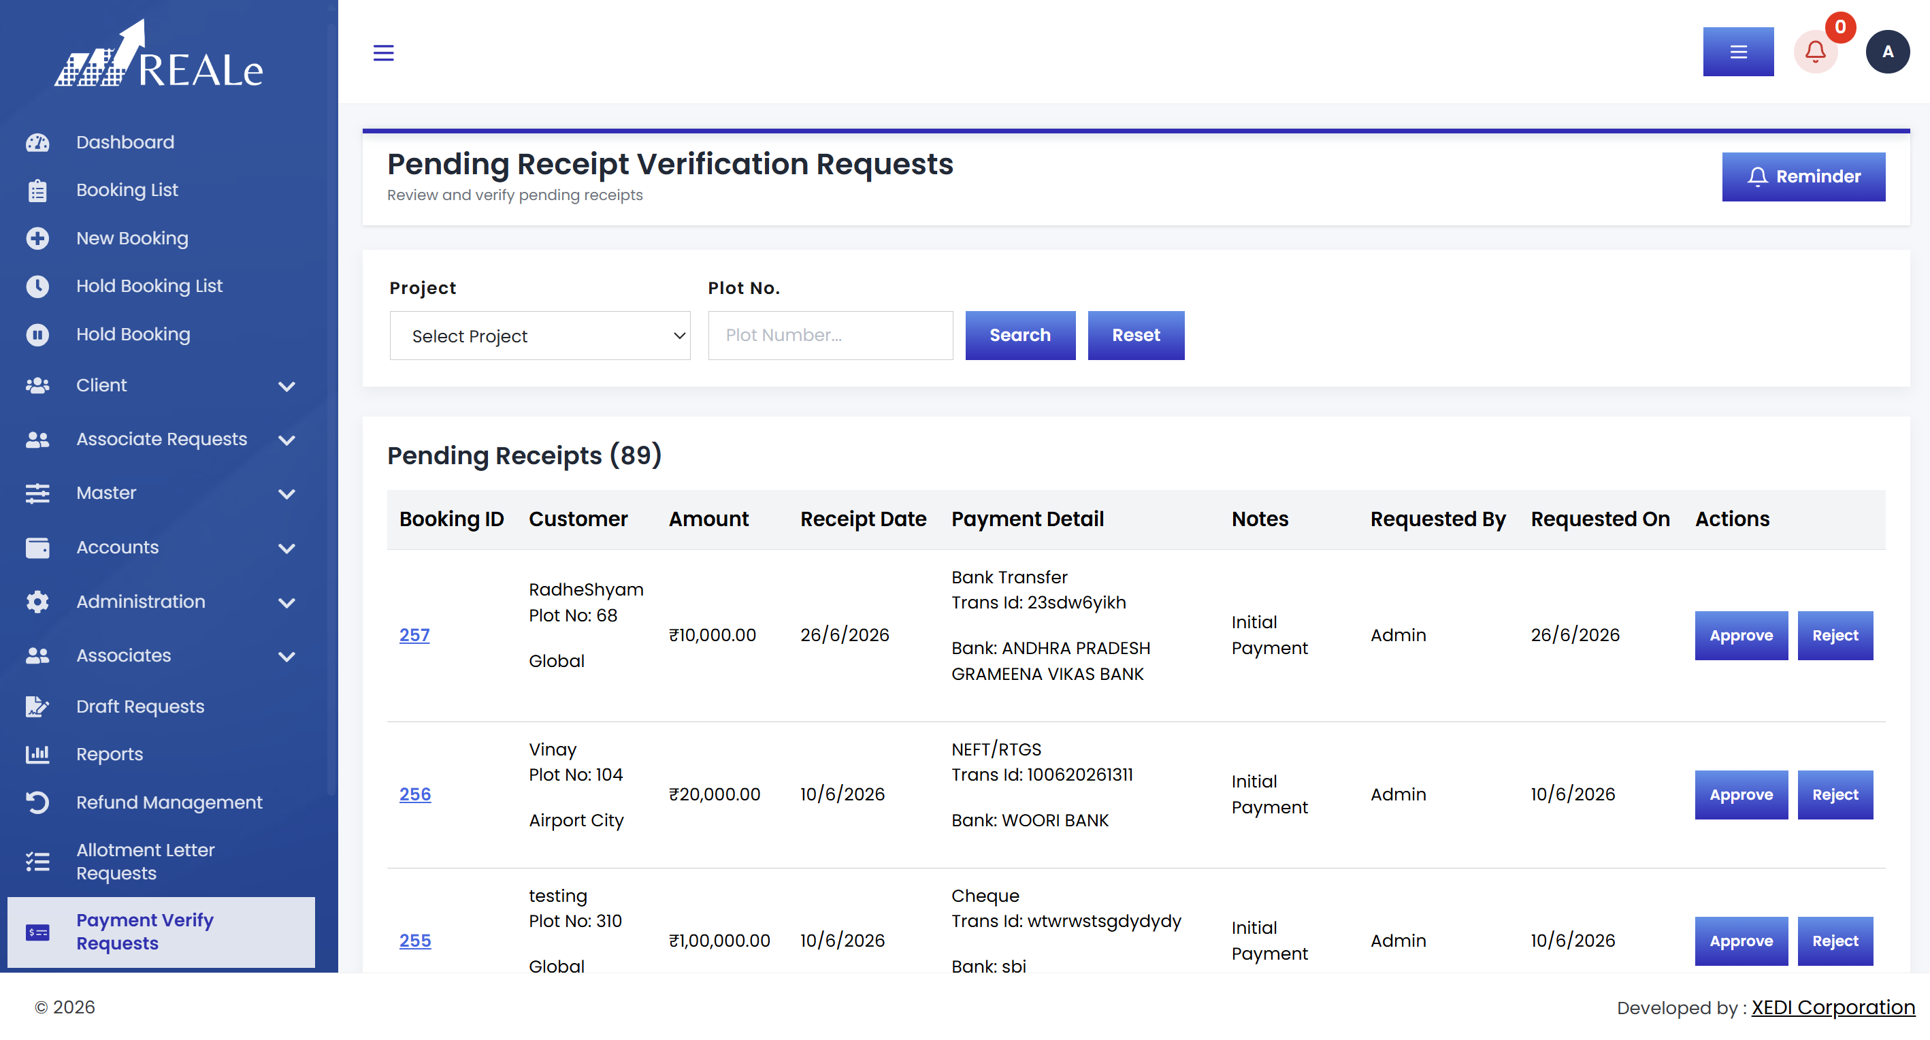Go to Dashboard menu item
The width and height of the screenshot is (1930, 1040).
tap(125, 142)
